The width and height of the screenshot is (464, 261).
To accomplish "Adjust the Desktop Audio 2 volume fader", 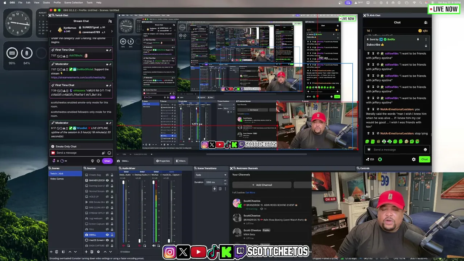I will [139, 241].
